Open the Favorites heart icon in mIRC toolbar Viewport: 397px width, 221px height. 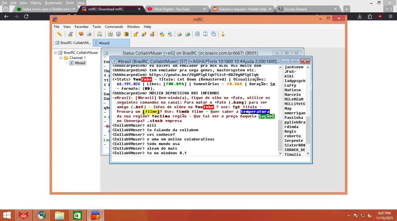point(81,34)
